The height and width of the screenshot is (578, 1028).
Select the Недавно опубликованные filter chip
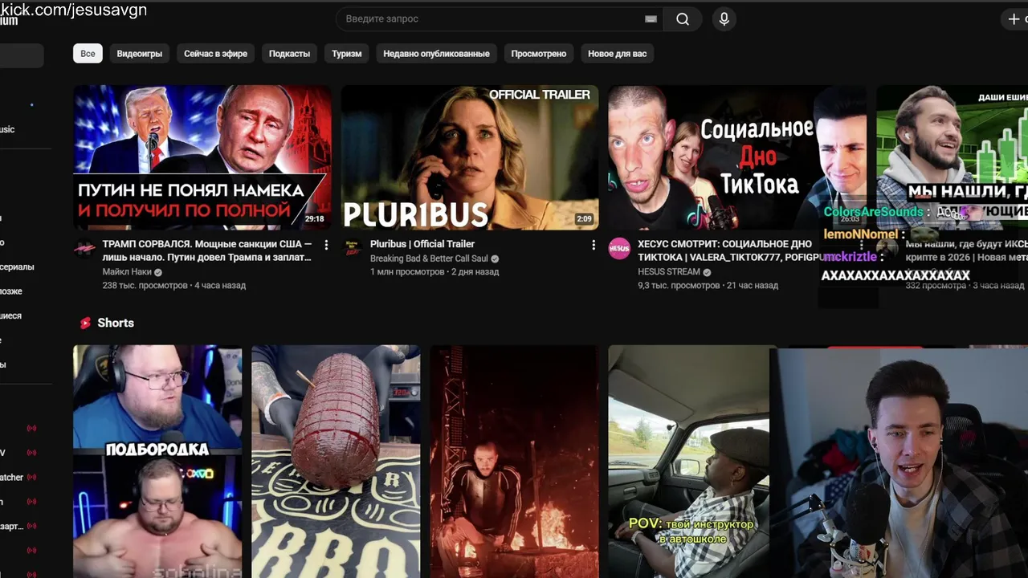pos(436,54)
